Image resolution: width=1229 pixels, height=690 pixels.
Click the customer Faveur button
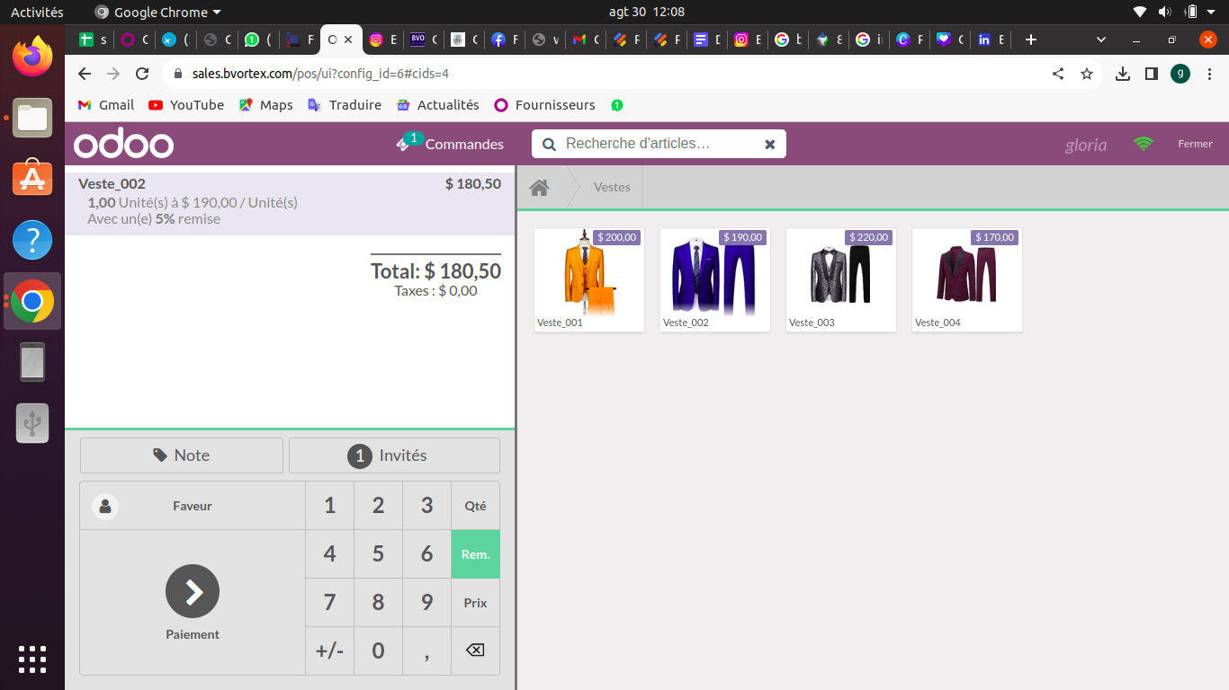tap(193, 506)
